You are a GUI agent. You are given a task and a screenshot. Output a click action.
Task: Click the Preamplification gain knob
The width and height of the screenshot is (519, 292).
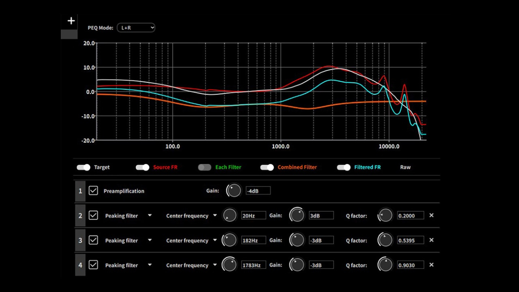coord(234,191)
